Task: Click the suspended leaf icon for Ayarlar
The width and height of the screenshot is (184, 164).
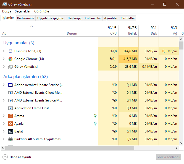Action: [x=95, y=124]
